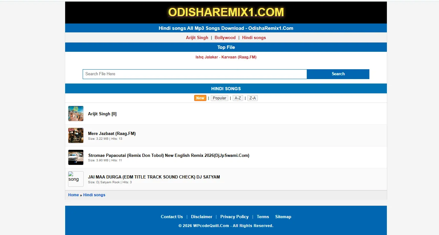
Task: Sort the list Z-A
Action: tap(252, 98)
